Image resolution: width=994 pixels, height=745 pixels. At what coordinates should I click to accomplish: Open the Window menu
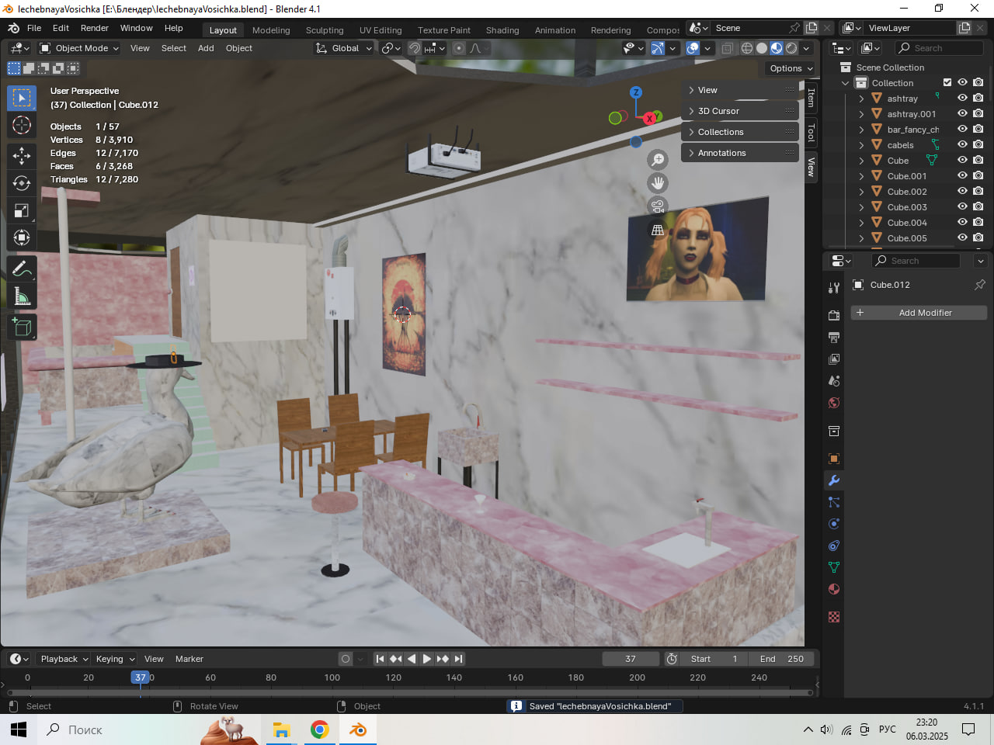coord(137,28)
